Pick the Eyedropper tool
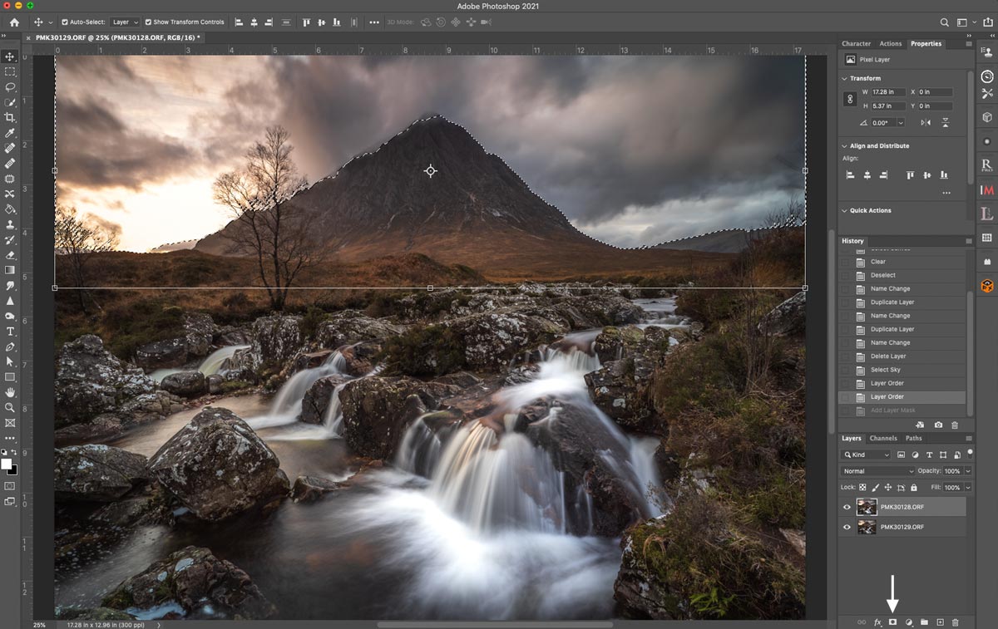The width and height of the screenshot is (998, 629). [10, 133]
